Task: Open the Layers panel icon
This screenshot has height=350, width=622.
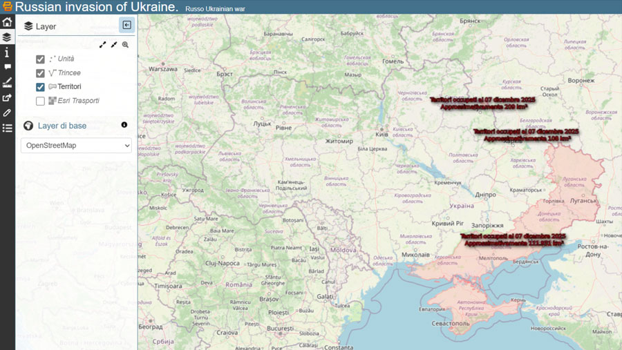Action: point(7,37)
